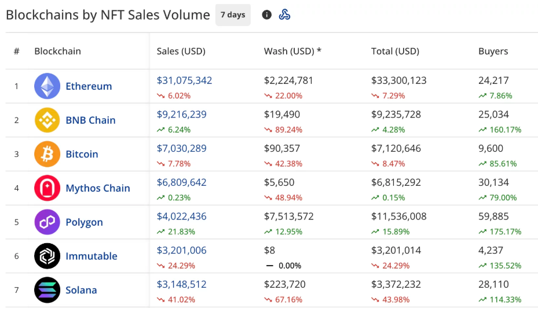Screen dimensions: 538x312
Task: Click BNB Chain sales value $9,216,239
Action: [181, 115]
